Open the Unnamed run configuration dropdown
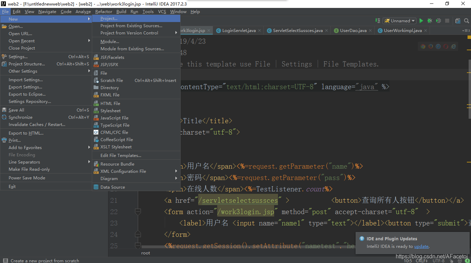The width and height of the screenshot is (471, 263). [399, 21]
